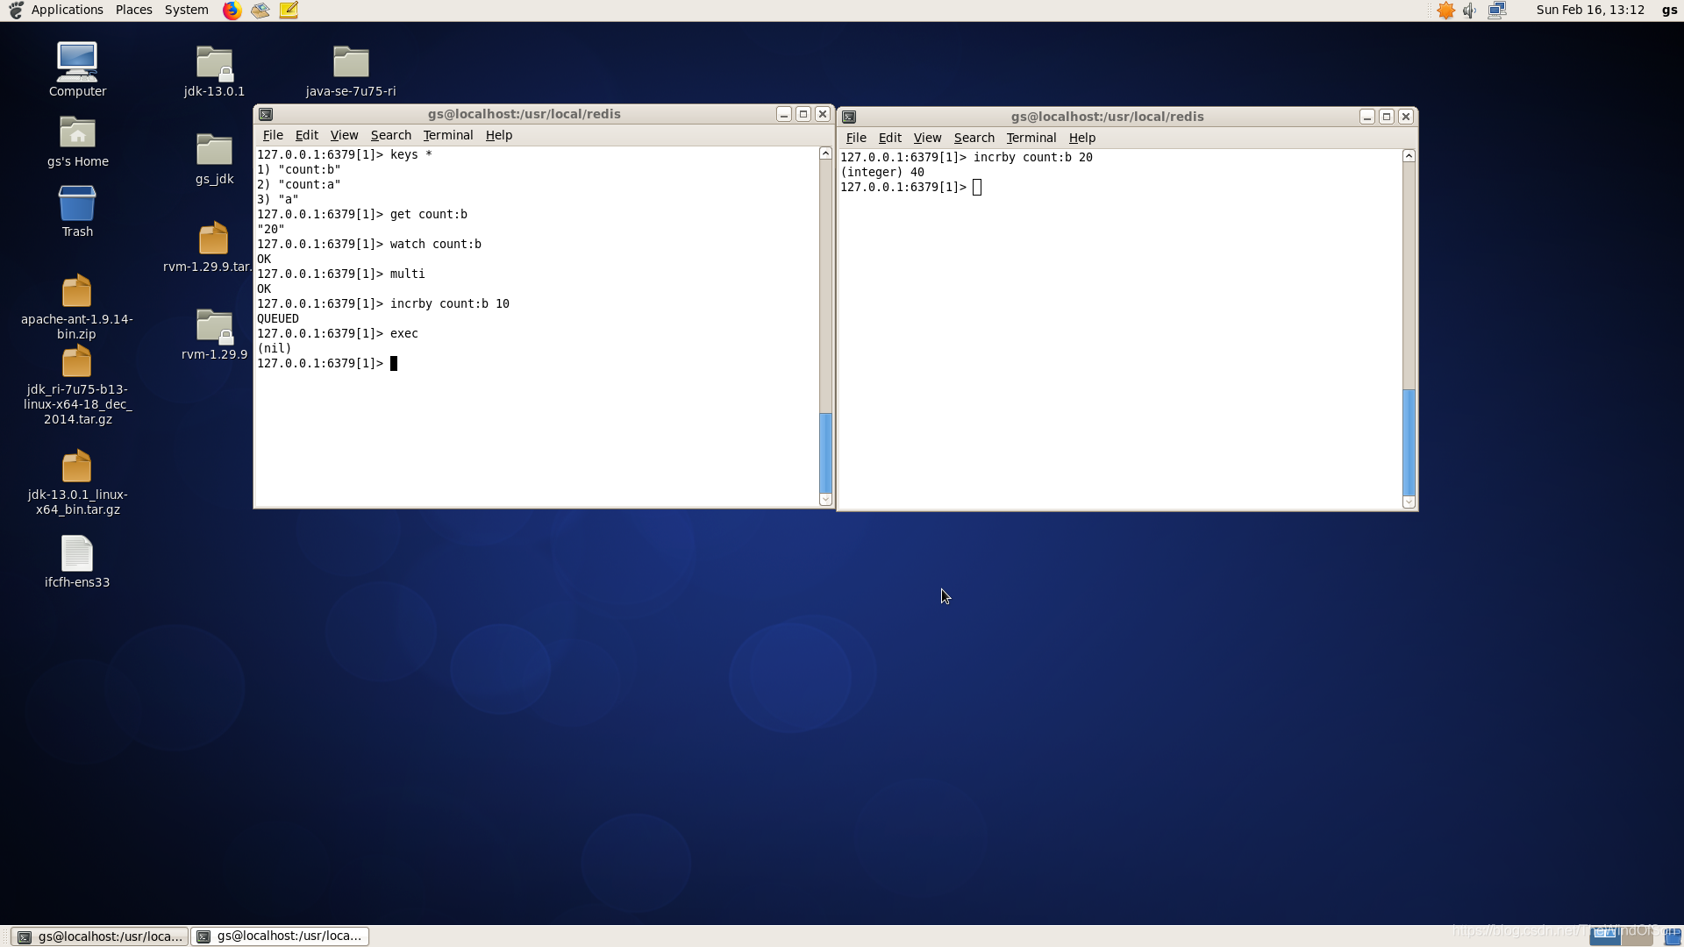The width and height of the screenshot is (1684, 947).
Task: Minimize the right terminal window
Action: point(1367,117)
